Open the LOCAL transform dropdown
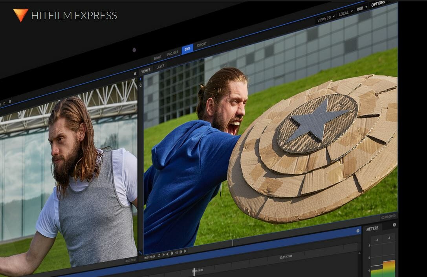This screenshot has height=277, width=427. pyautogui.click(x=345, y=13)
